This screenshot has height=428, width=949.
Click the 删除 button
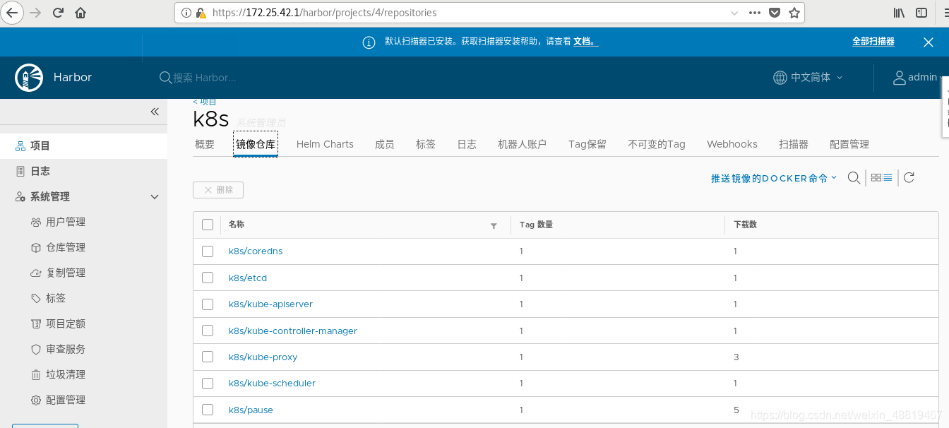pos(218,189)
